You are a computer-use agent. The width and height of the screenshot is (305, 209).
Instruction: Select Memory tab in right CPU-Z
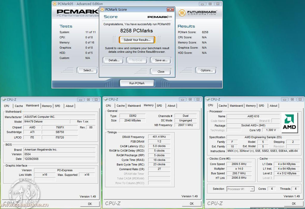[250, 106]
